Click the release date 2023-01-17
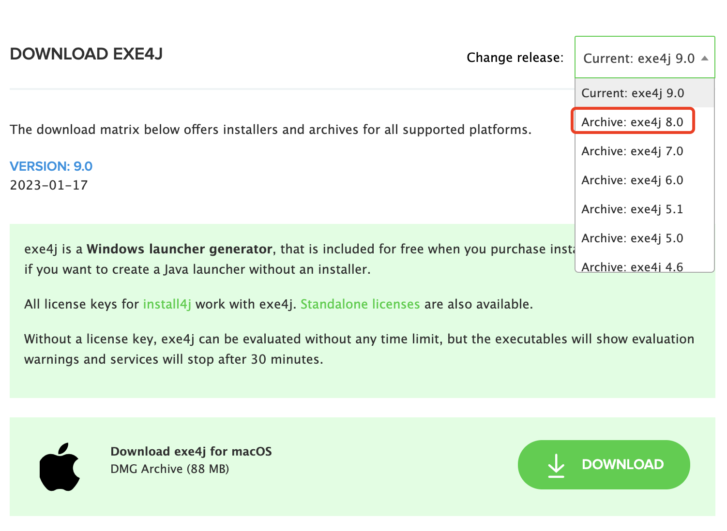 pyautogui.click(x=49, y=185)
